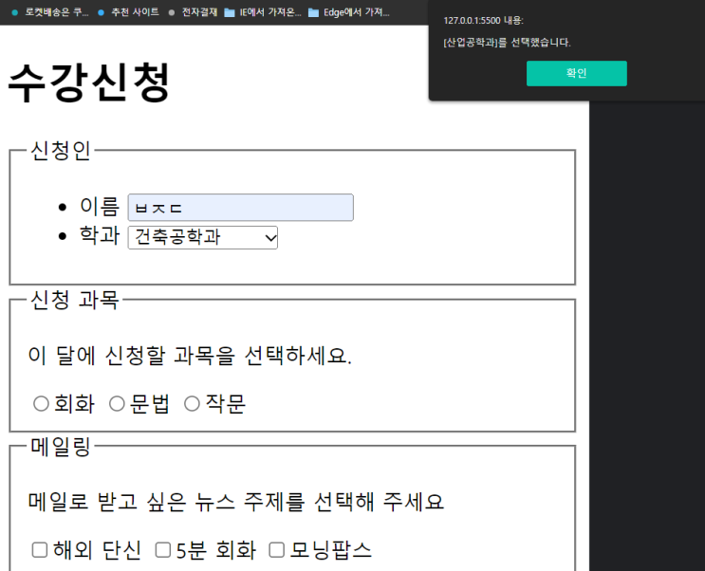This screenshot has height=571, width=705.
Task: Focus the 이름 text input field
Action: pos(241,208)
